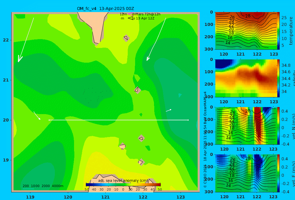
Task: Click latitude label 21 on main map
Action: (x=6, y=80)
